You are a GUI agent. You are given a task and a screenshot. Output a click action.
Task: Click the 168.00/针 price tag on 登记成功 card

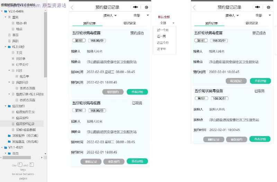click(x=219, y=40)
